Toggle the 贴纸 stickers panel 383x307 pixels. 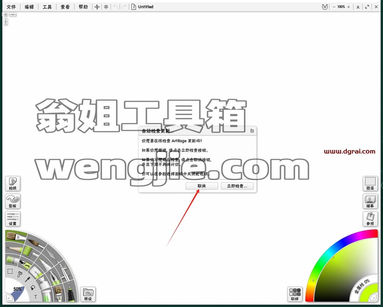pyautogui.click(x=13, y=184)
